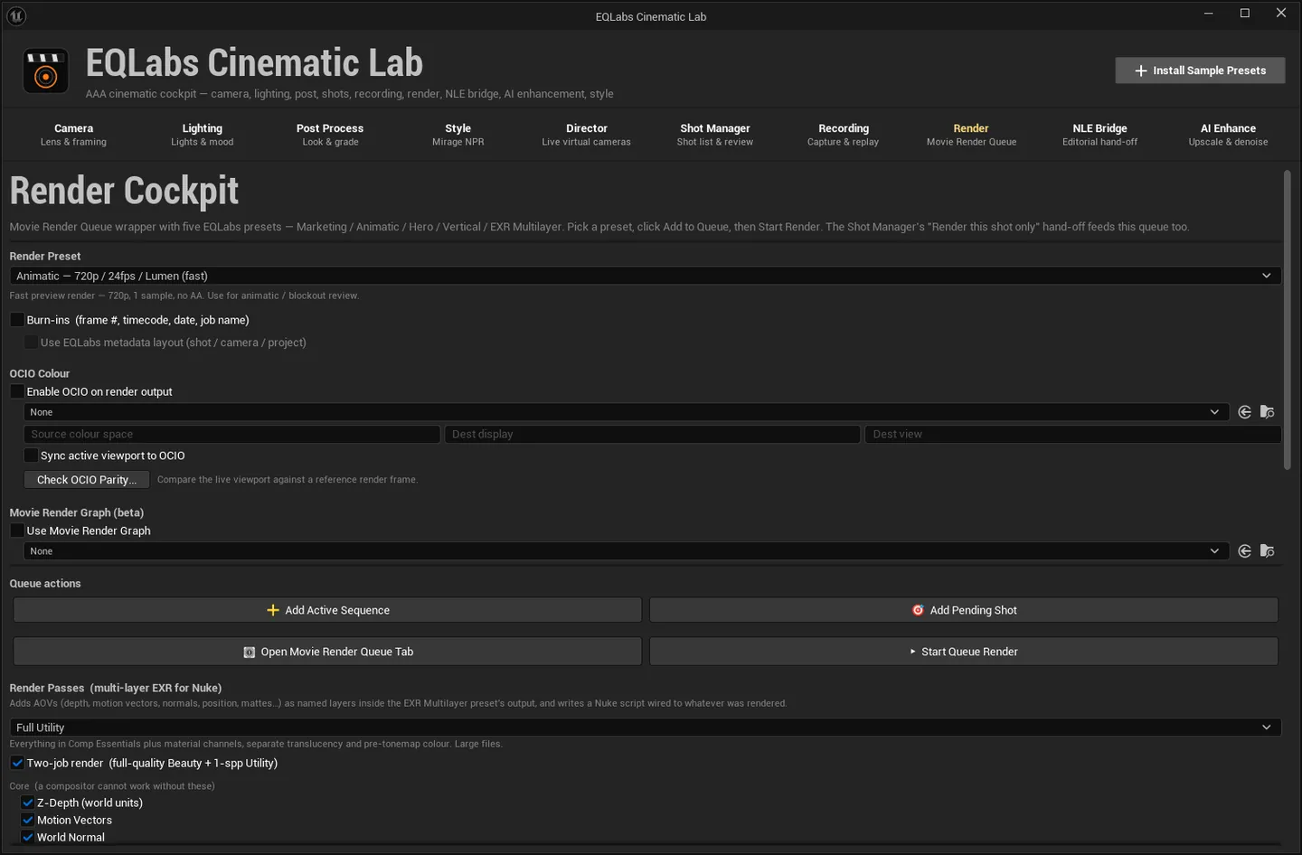Switch to the Lighting tab
This screenshot has width=1302, height=855.
pos(202,135)
